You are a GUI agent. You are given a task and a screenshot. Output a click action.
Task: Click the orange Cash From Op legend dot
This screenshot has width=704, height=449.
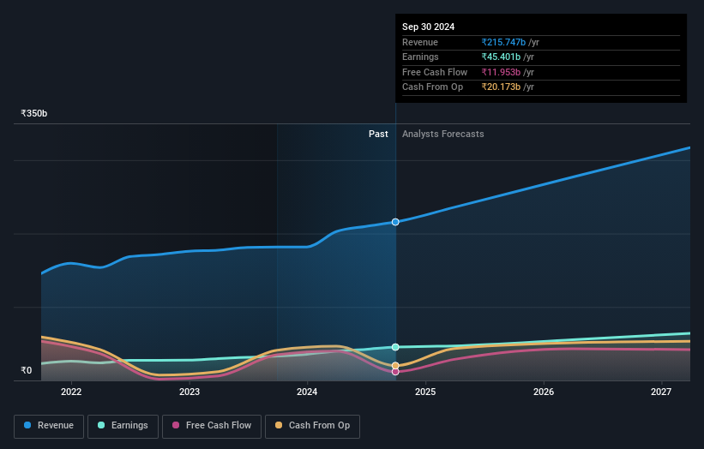tap(279, 425)
